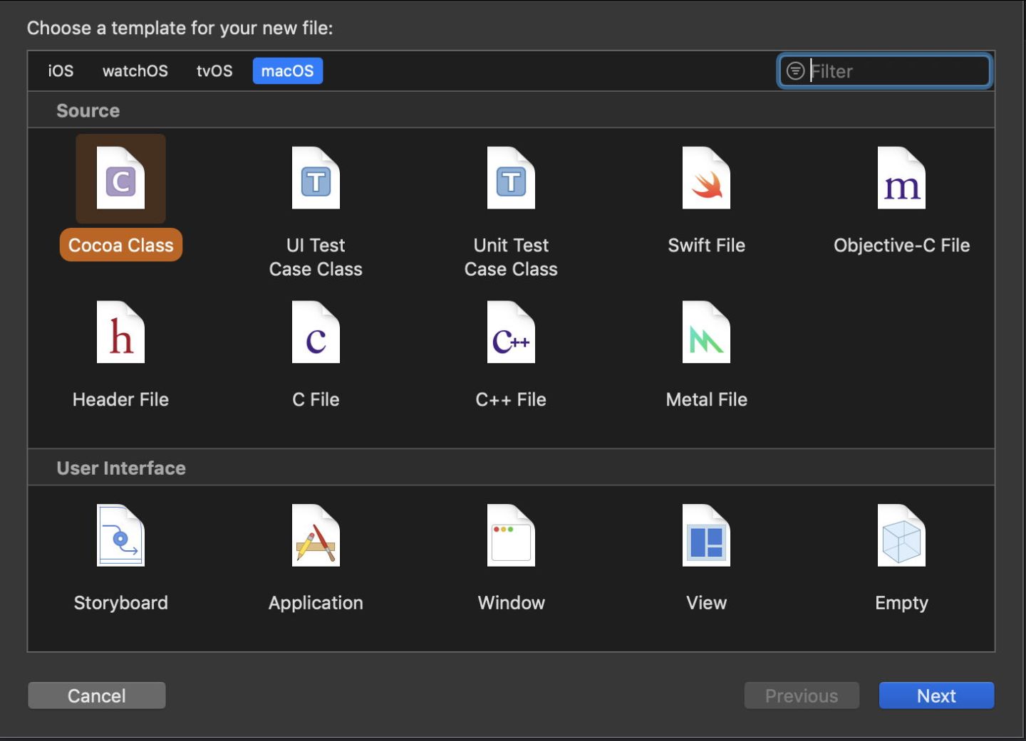Viewport: 1026px width, 741px height.
Task: Click the Next button to continue
Action: (x=936, y=695)
